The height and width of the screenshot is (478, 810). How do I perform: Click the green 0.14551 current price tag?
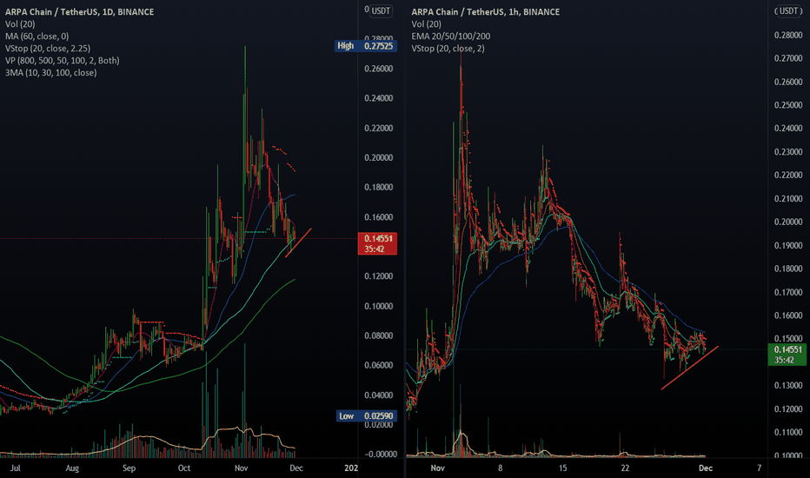[787, 355]
